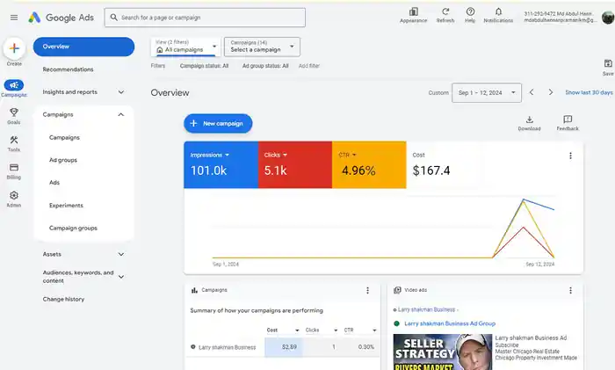Open the hamburger main menu
The image size is (615, 370).
14,18
